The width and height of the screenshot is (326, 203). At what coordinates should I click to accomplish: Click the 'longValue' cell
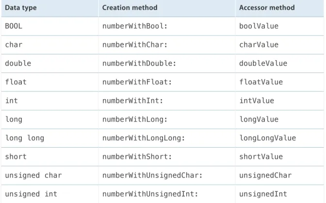coord(279,119)
